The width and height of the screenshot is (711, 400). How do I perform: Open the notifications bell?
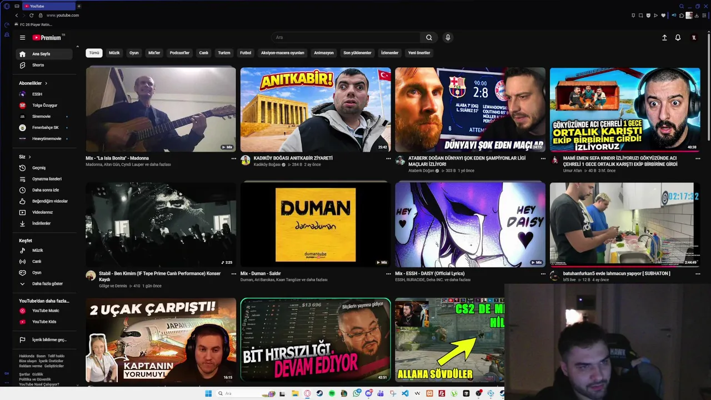point(678,38)
